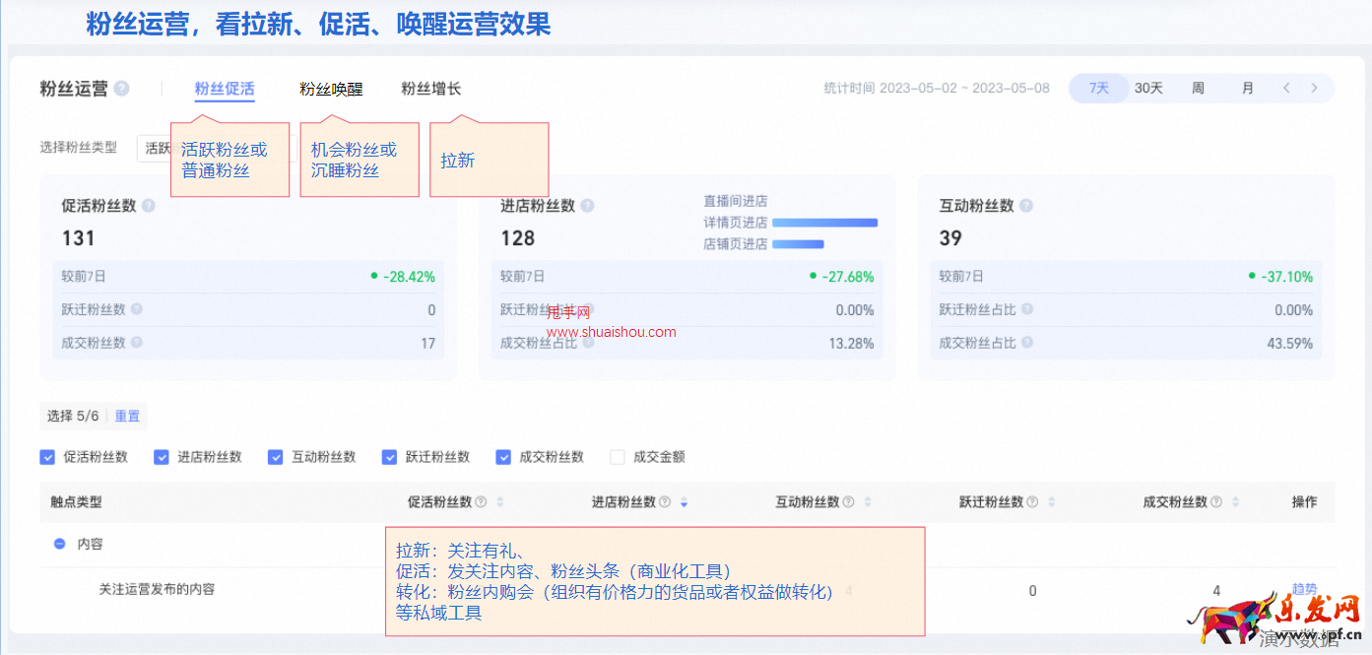View help icon next to 互动粉丝数 39
Image resolution: width=1372 pixels, height=655 pixels.
pyautogui.click(x=1026, y=206)
